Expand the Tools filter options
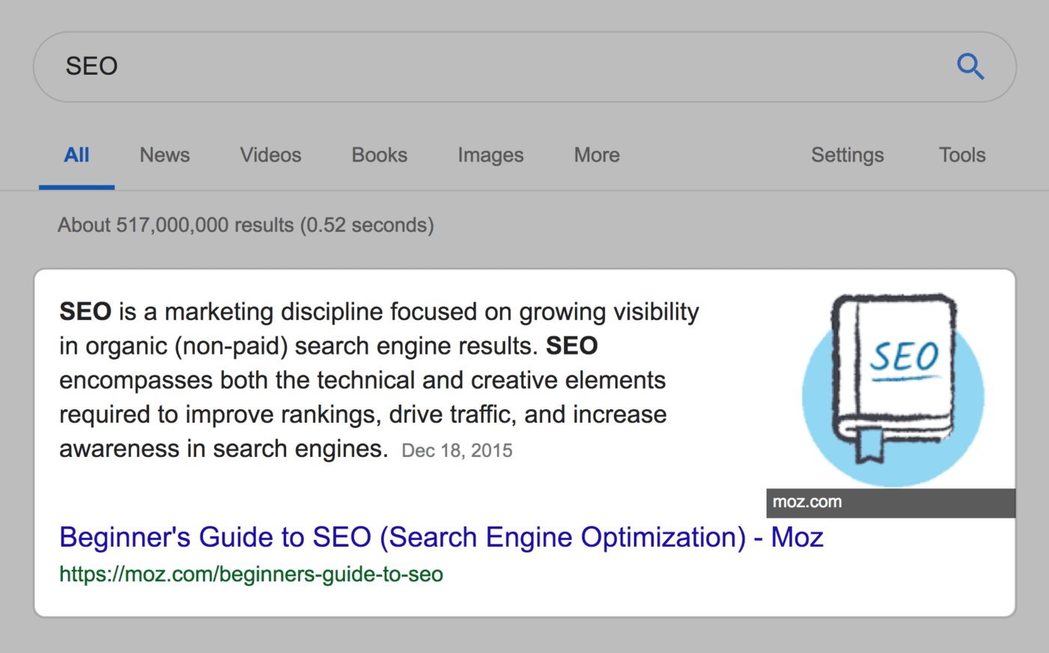This screenshot has width=1049, height=653. (x=962, y=155)
